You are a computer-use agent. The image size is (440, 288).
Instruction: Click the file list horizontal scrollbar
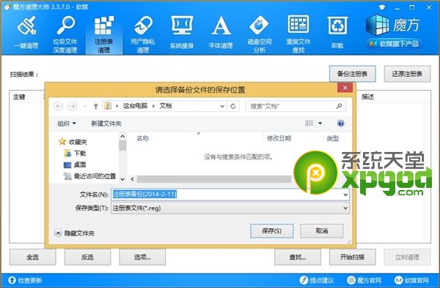214,179
